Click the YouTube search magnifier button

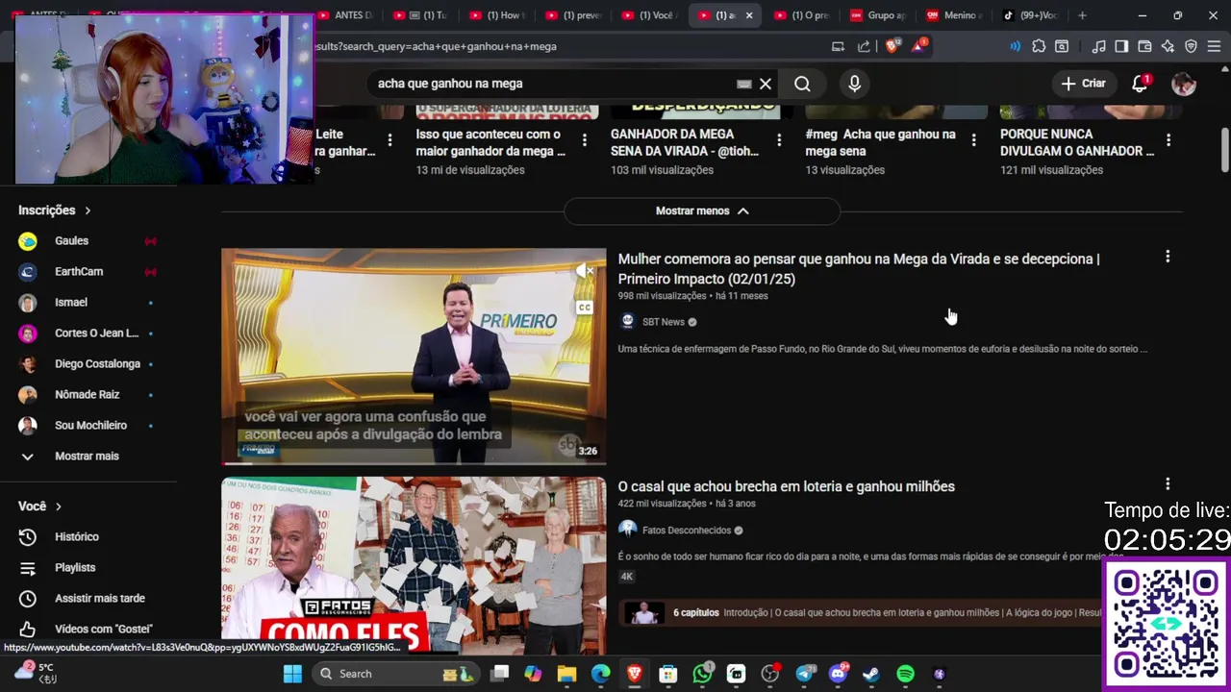(x=802, y=84)
